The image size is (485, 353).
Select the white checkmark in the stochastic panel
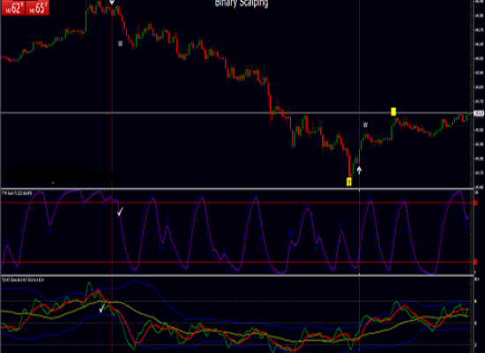click(x=120, y=212)
